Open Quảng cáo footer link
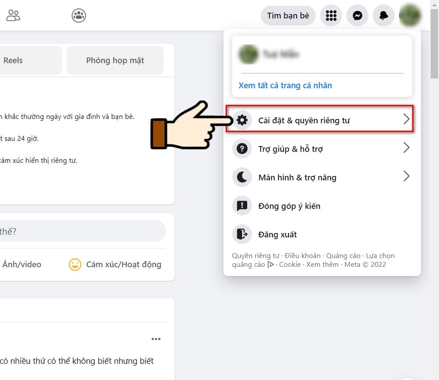Image resolution: width=439 pixels, height=380 pixels. tap(343, 256)
